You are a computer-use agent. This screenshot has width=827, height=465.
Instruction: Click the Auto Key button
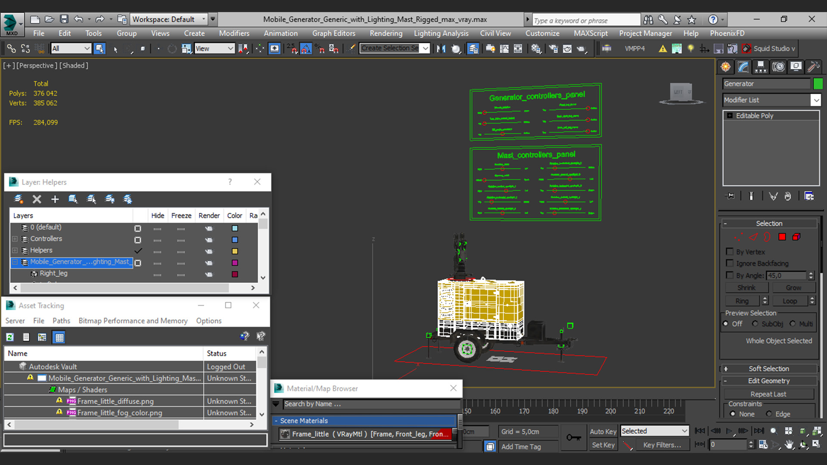pos(603,431)
